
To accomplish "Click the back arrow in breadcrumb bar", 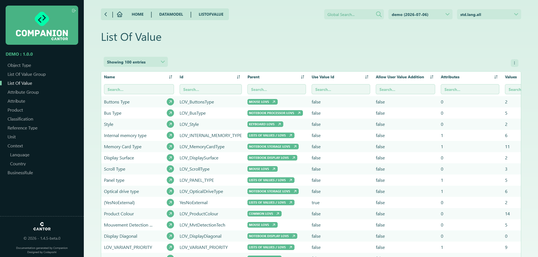I will [106, 14].
